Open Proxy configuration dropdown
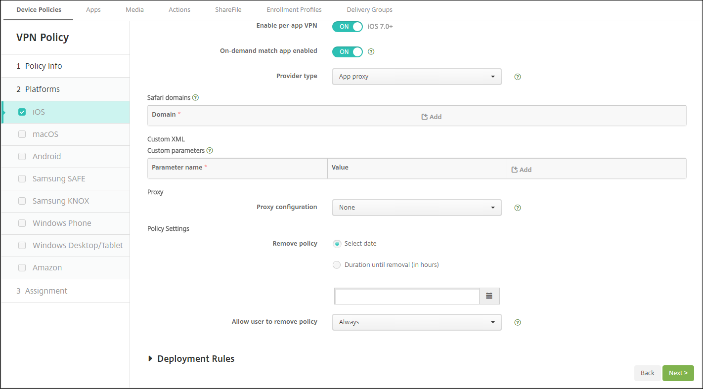Viewport: 703px width, 389px height. click(416, 208)
